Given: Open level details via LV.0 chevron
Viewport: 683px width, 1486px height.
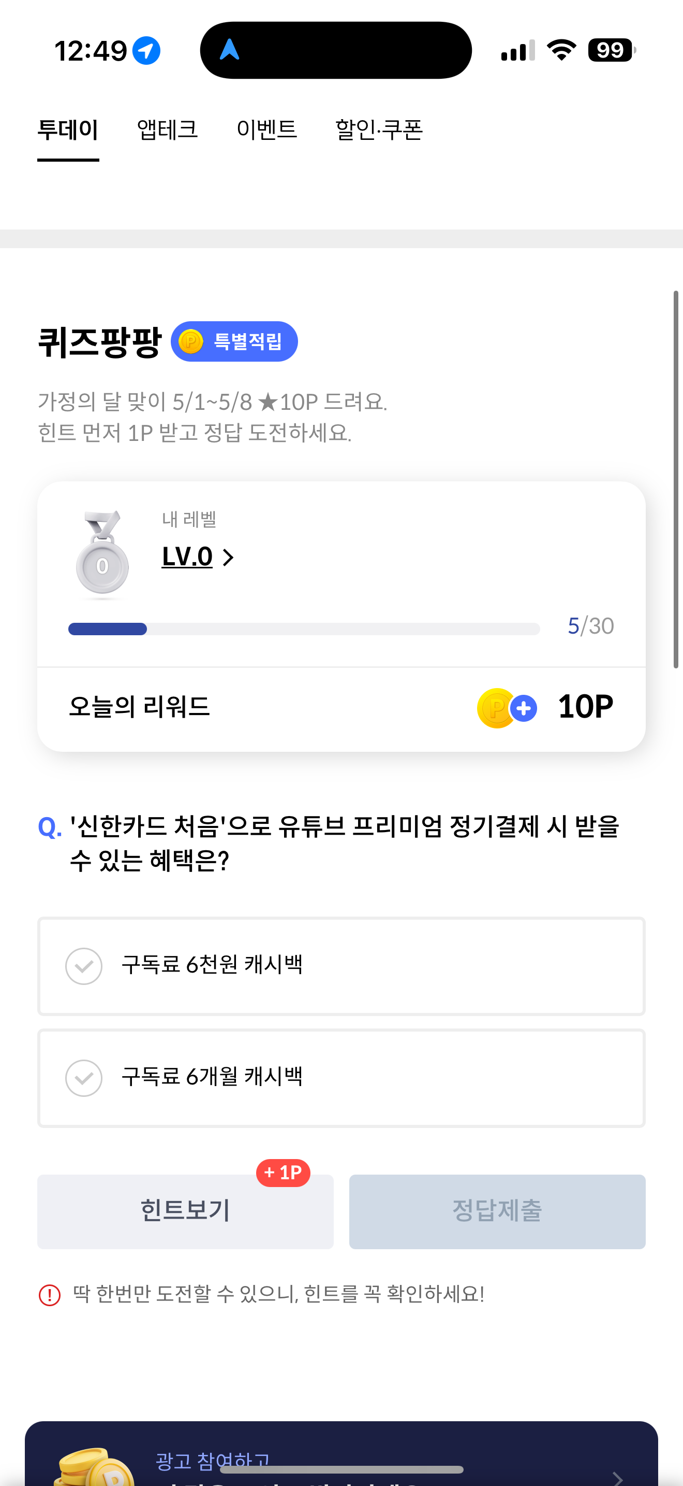Looking at the screenshot, I should pyautogui.click(x=228, y=558).
